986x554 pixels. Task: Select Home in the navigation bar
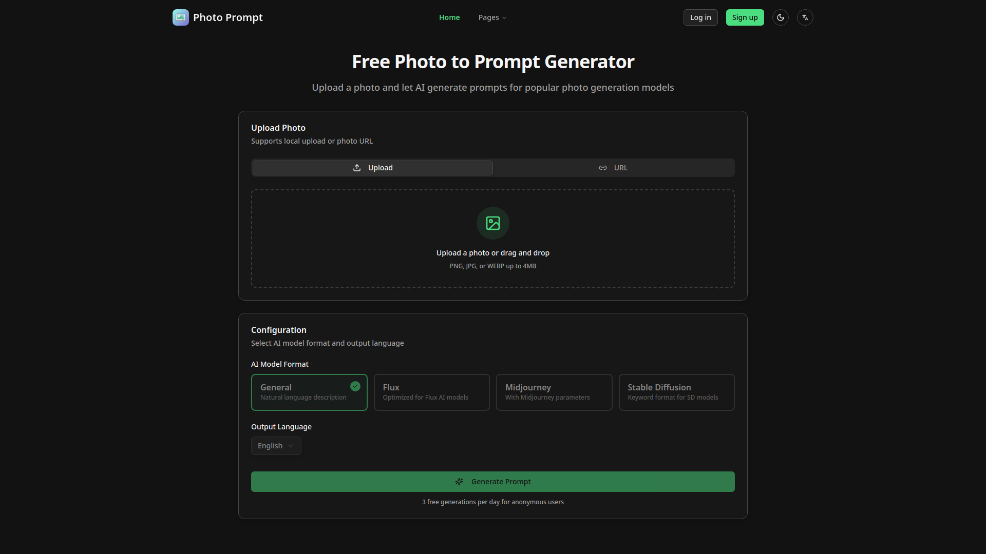(x=449, y=17)
